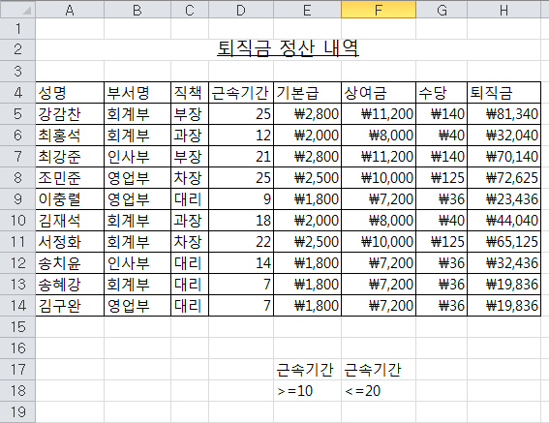Select the name cell 김구완
549x423 pixels.
[x=70, y=305]
